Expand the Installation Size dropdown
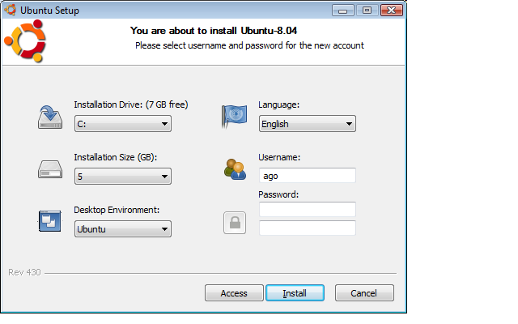The height and width of the screenshot is (324, 518). click(122, 176)
